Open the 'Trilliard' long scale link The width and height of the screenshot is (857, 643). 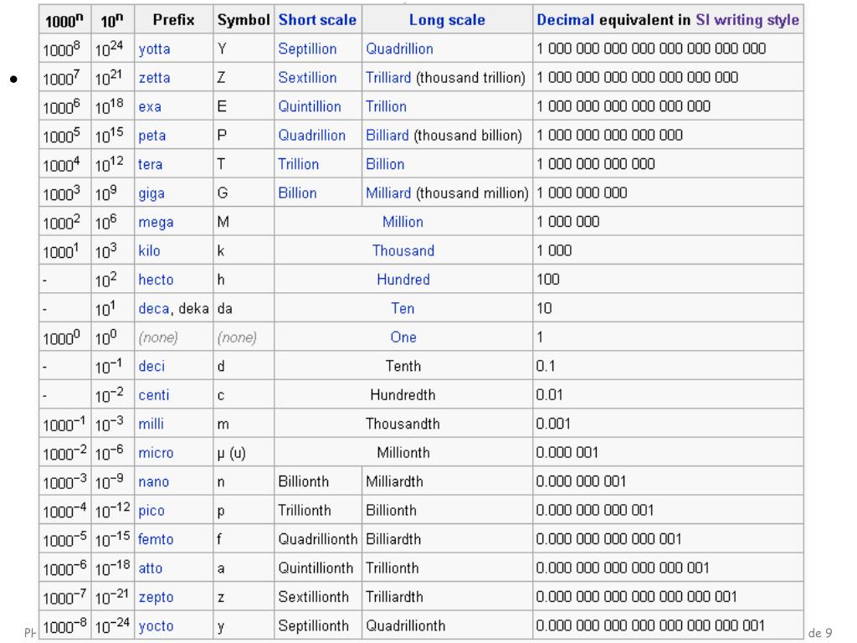(x=388, y=78)
